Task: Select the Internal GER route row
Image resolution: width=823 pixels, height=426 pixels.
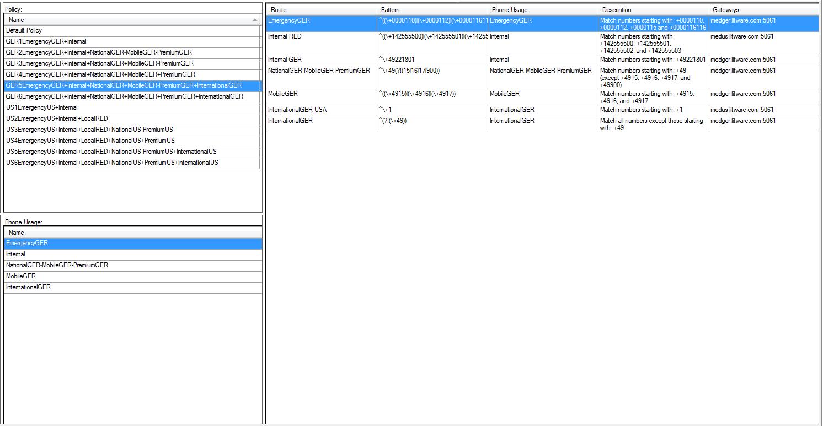Action: click(543, 60)
